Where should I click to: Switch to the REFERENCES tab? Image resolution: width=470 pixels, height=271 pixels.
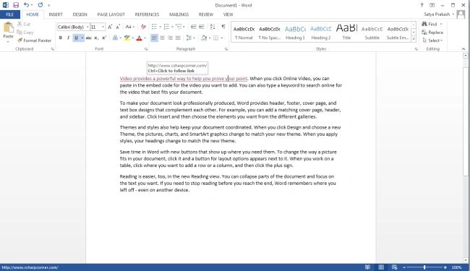tap(147, 14)
